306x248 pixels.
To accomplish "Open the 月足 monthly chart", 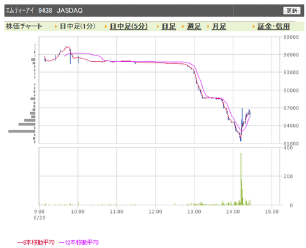I will coord(219,26).
